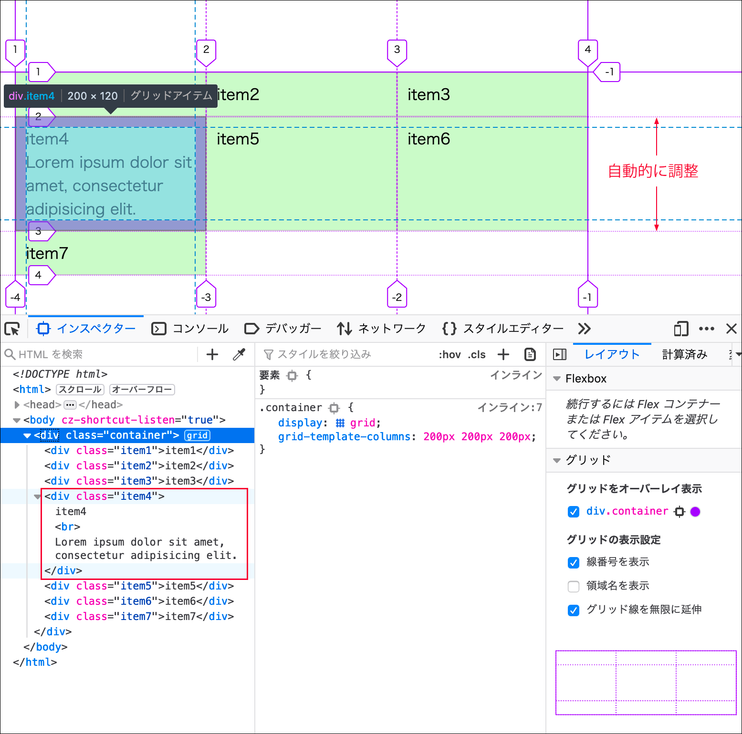Disable the show line numbers checkbox

pyautogui.click(x=574, y=562)
